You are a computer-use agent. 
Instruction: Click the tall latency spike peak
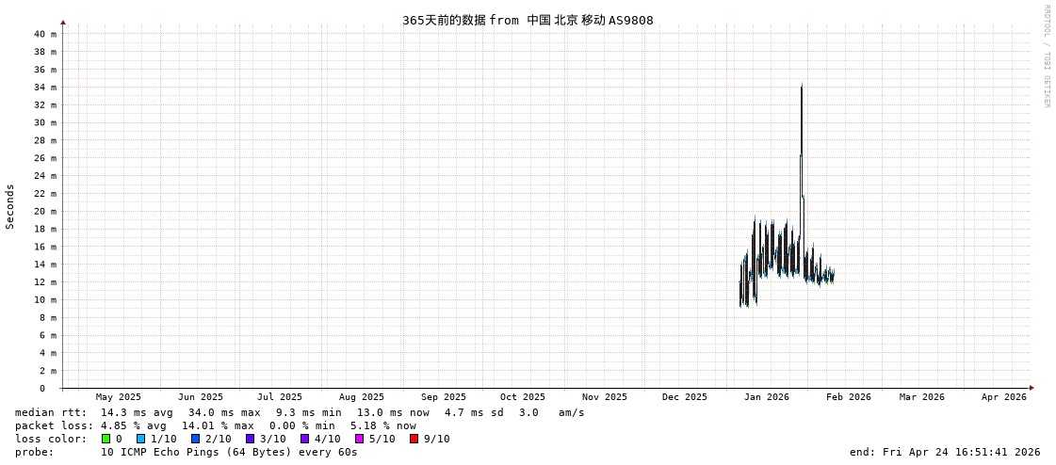tap(802, 87)
